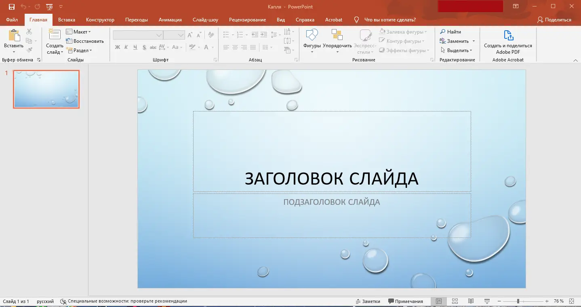
Task: Open the font name combo box
Action: [138, 35]
